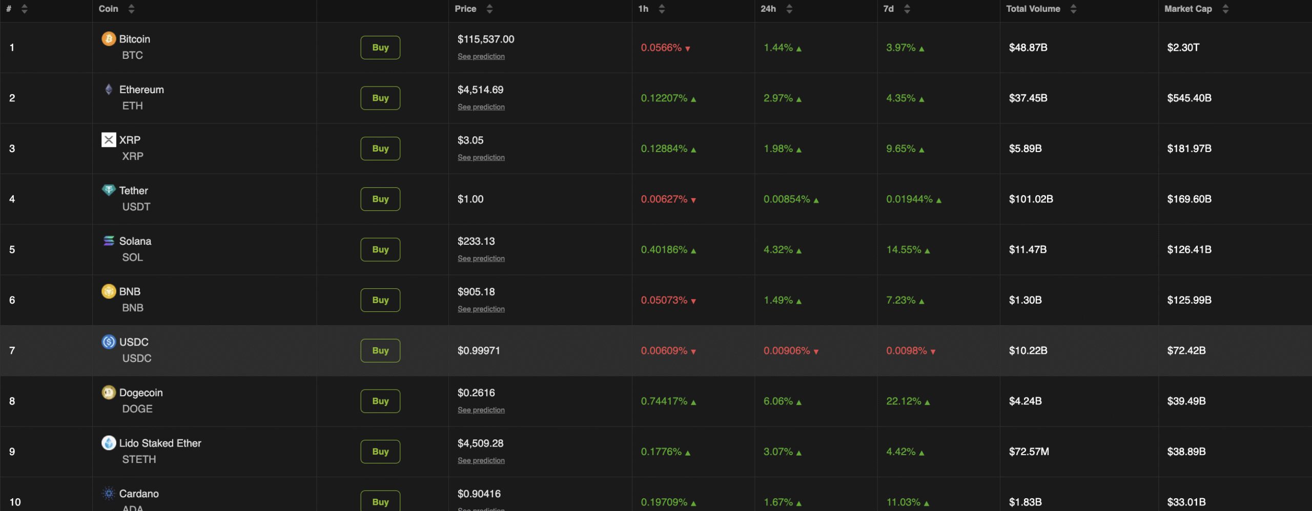
Task: Click the USDC logo icon
Action: [109, 342]
